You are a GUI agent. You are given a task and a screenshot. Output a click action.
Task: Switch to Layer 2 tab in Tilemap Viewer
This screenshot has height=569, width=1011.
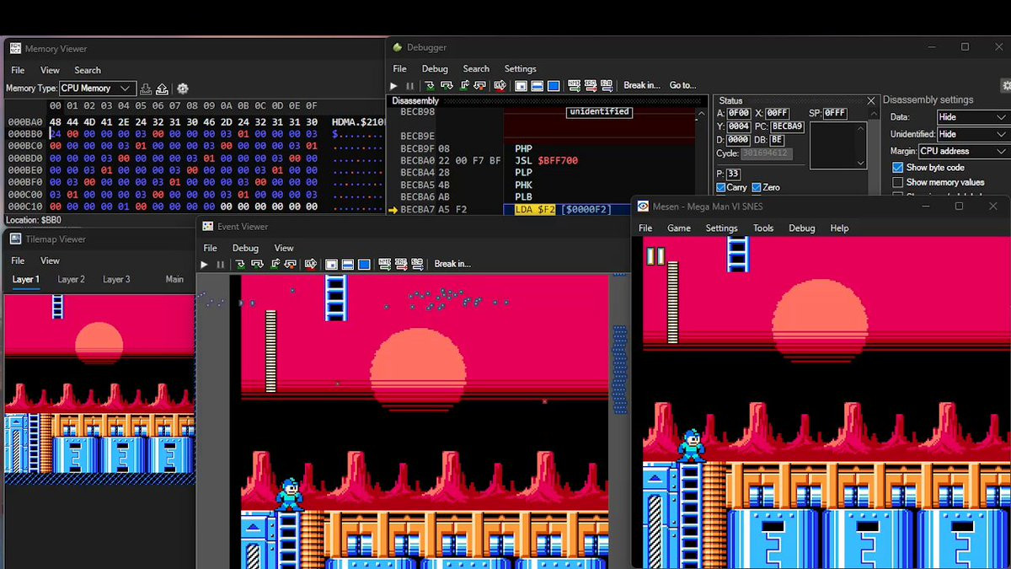click(x=71, y=279)
